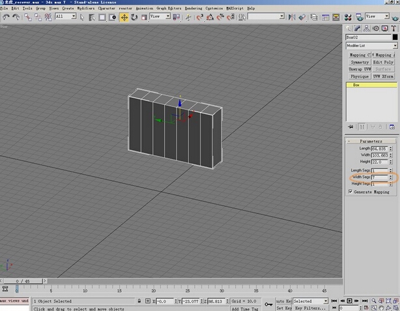This screenshot has height=311, width=400.
Task: Apply the Unwrap UVW modifier button
Action: (360, 69)
